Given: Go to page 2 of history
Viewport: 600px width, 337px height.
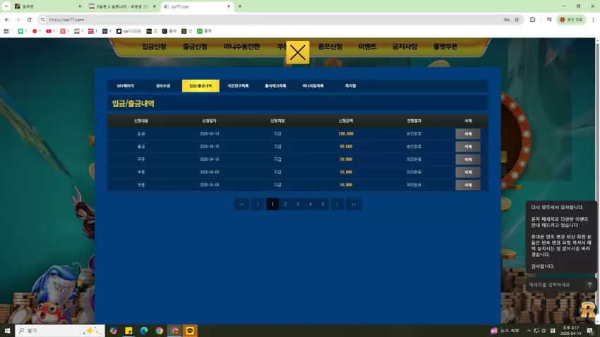Looking at the screenshot, I should click(x=285, y=204).
